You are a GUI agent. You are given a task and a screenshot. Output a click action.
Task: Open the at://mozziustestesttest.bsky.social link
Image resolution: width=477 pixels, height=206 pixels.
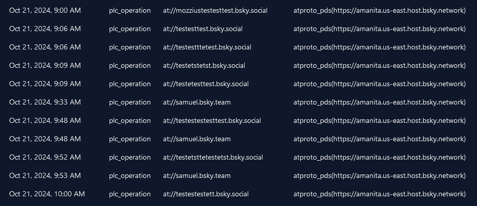pos(215,10)
